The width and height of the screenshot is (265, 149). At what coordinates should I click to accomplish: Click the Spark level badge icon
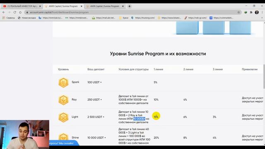click(x=63, y=82)
